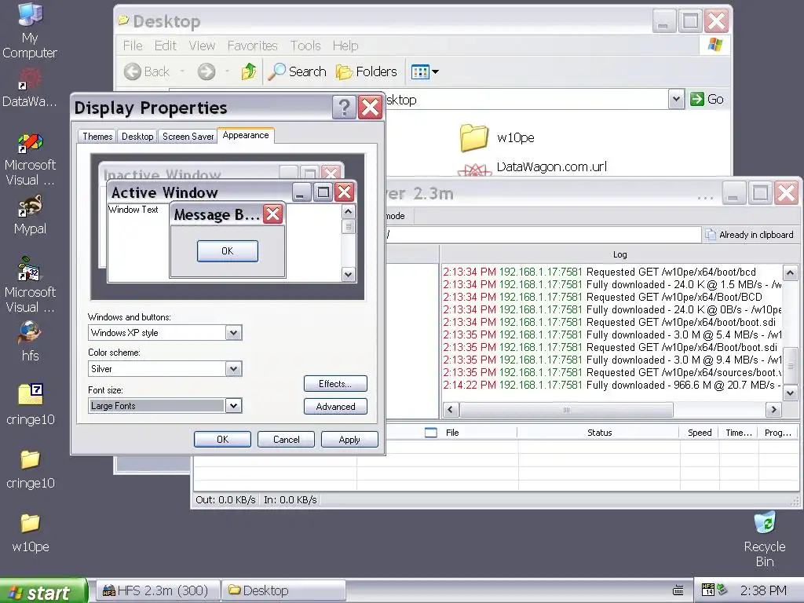Click the Status column header in HFS
Viewport: 804px width, 603px height.
point(599,433)
